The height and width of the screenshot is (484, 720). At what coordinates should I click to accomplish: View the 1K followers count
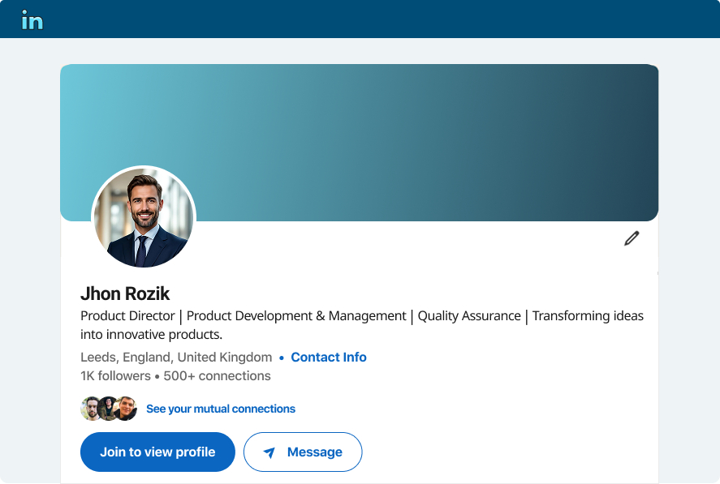click(115, 375)
